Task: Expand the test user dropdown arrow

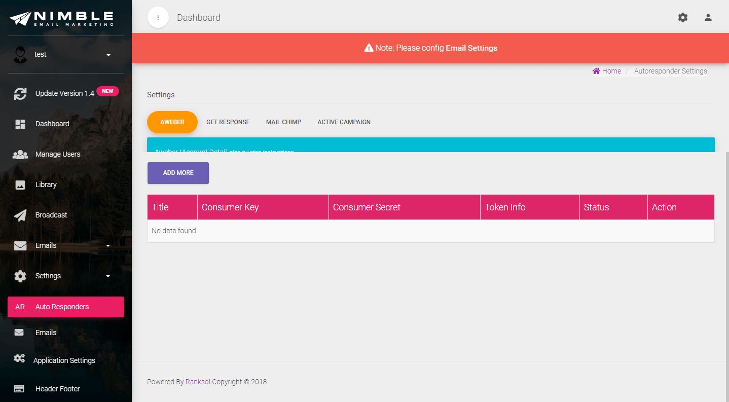Action: pos(108,55)
